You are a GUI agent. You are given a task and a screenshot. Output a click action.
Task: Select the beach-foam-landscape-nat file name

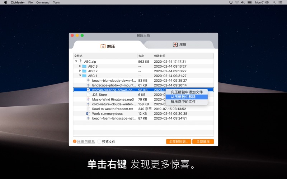(114, 118)
